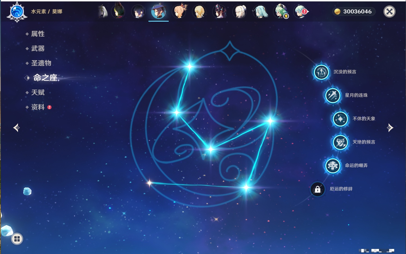Select the locked 厄运的修辞 padlock icon
406x254 pixels.
[x=317, y=189]
